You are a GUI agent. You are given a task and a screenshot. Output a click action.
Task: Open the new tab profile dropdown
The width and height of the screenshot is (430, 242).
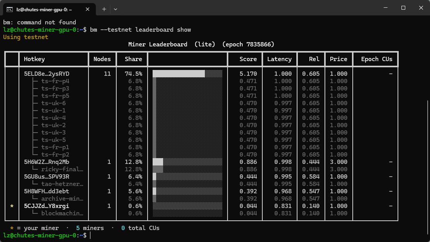point(116,9)
